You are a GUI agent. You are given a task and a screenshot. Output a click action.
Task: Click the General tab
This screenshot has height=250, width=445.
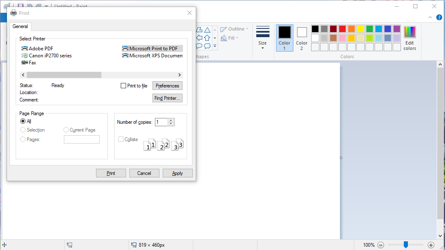click(x=20, y=26)
